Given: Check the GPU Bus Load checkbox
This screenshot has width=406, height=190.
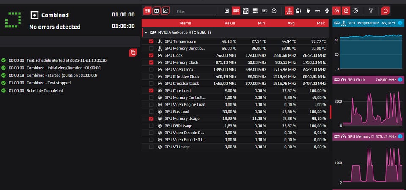Looking at the screenshot, I should click(x=151, y=111).
